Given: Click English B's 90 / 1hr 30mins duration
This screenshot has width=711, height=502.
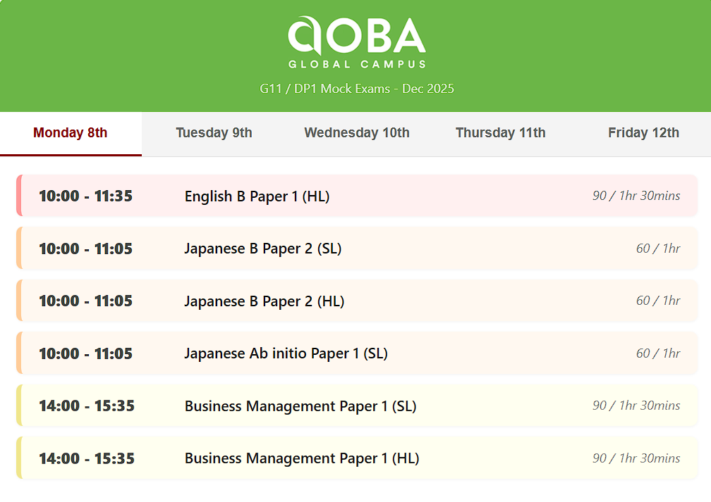Looking at the screenshot, I should (636, 196).
